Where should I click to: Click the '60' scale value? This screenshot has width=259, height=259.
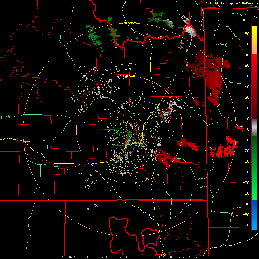247,66
